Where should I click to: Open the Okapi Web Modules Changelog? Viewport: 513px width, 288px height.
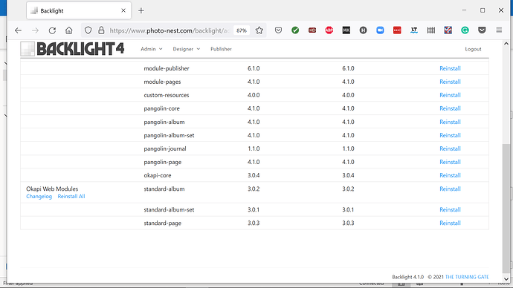click(39, 196)
